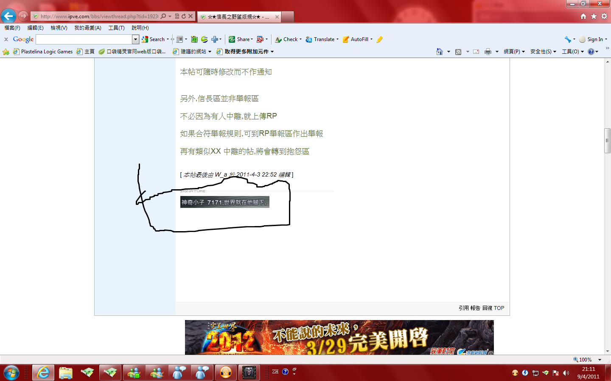Click the 回復 link under the post
Image resolution: width=611 pixels, height=381 pixels.
(487, 308)
